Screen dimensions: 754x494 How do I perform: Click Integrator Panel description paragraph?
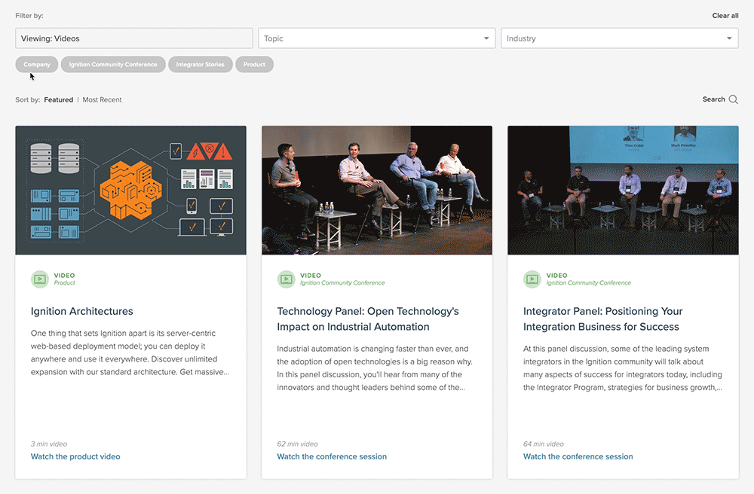[623, 368]
